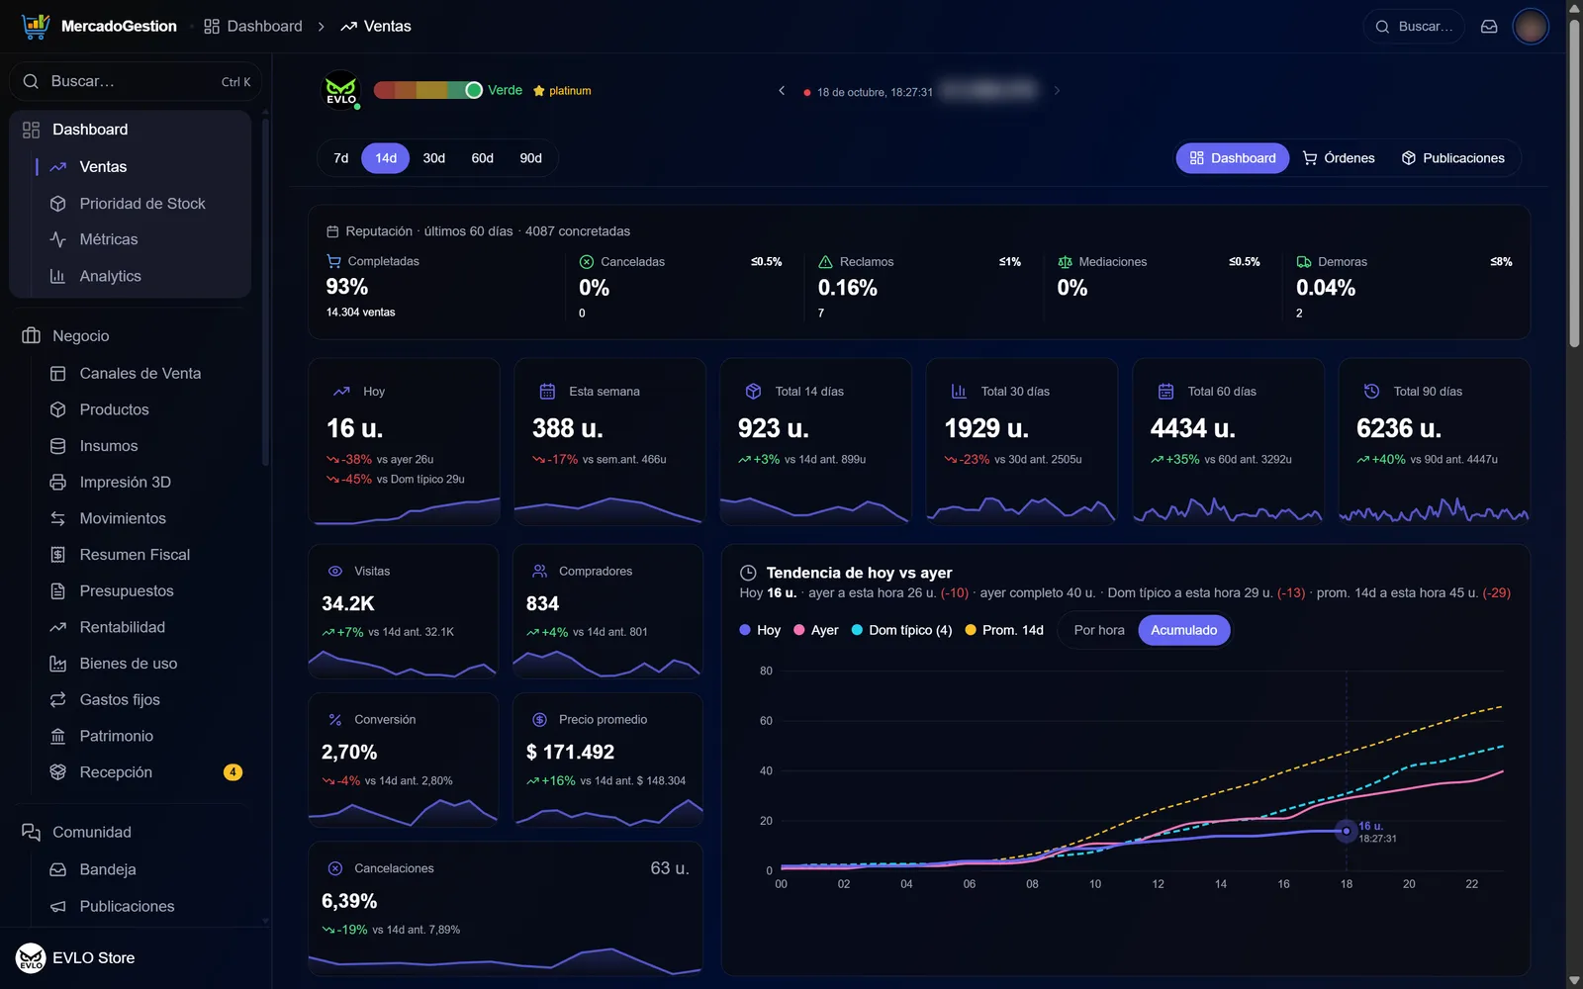Screen dimensions: 1583x989
Task: Open Analytics bar chart icon
Action: 58,276
